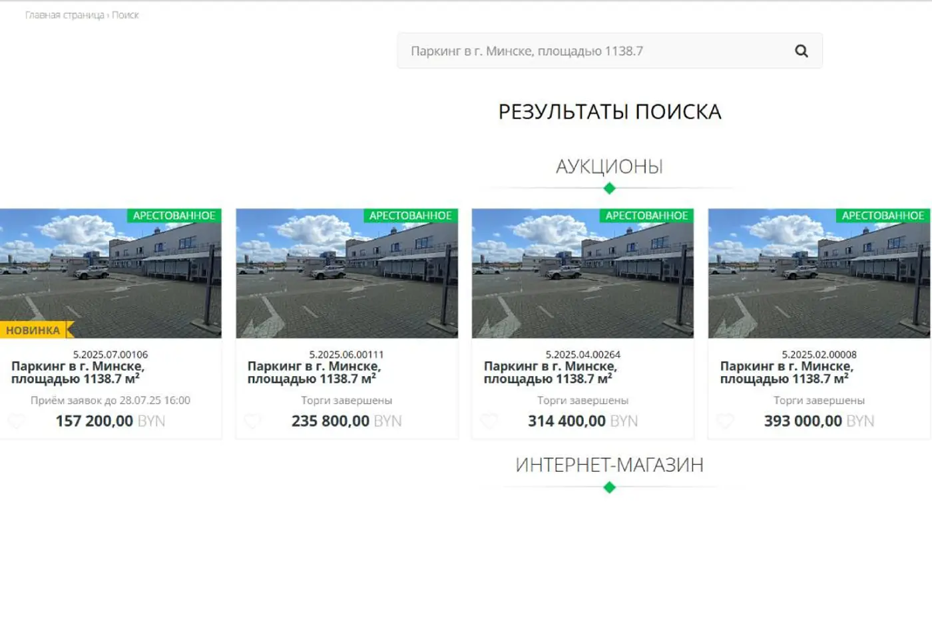Click the Поиск breadcrumb
The image size is (932, 621).
pyautogui.click(x=125, y=15)
